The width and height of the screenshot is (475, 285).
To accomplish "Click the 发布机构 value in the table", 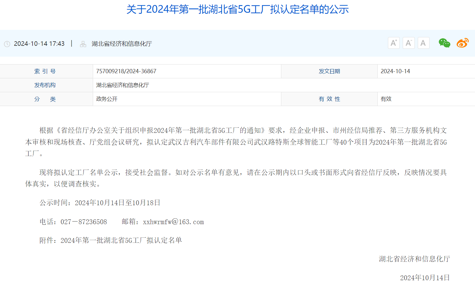I will 123,85.
